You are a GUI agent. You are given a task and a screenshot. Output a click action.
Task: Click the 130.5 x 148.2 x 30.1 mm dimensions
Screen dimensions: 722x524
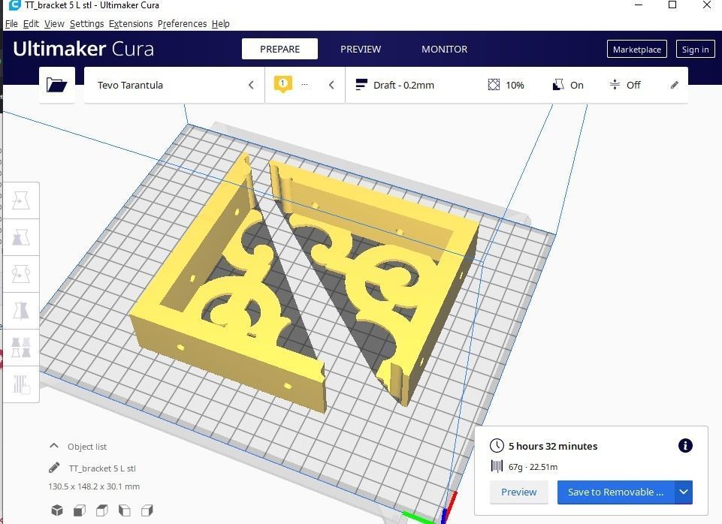tap(94, 486)
